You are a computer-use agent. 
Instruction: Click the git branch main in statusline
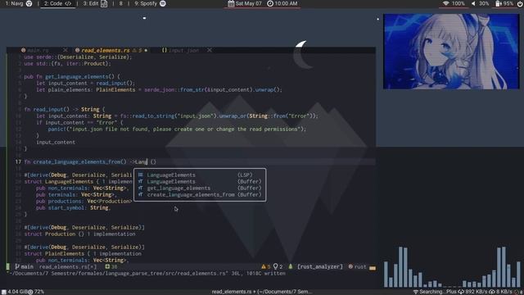tap(24, 266)
